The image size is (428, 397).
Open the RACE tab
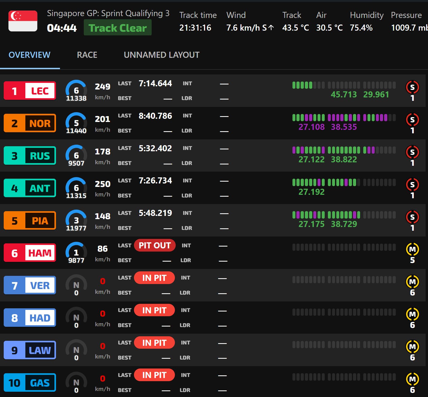87,55
